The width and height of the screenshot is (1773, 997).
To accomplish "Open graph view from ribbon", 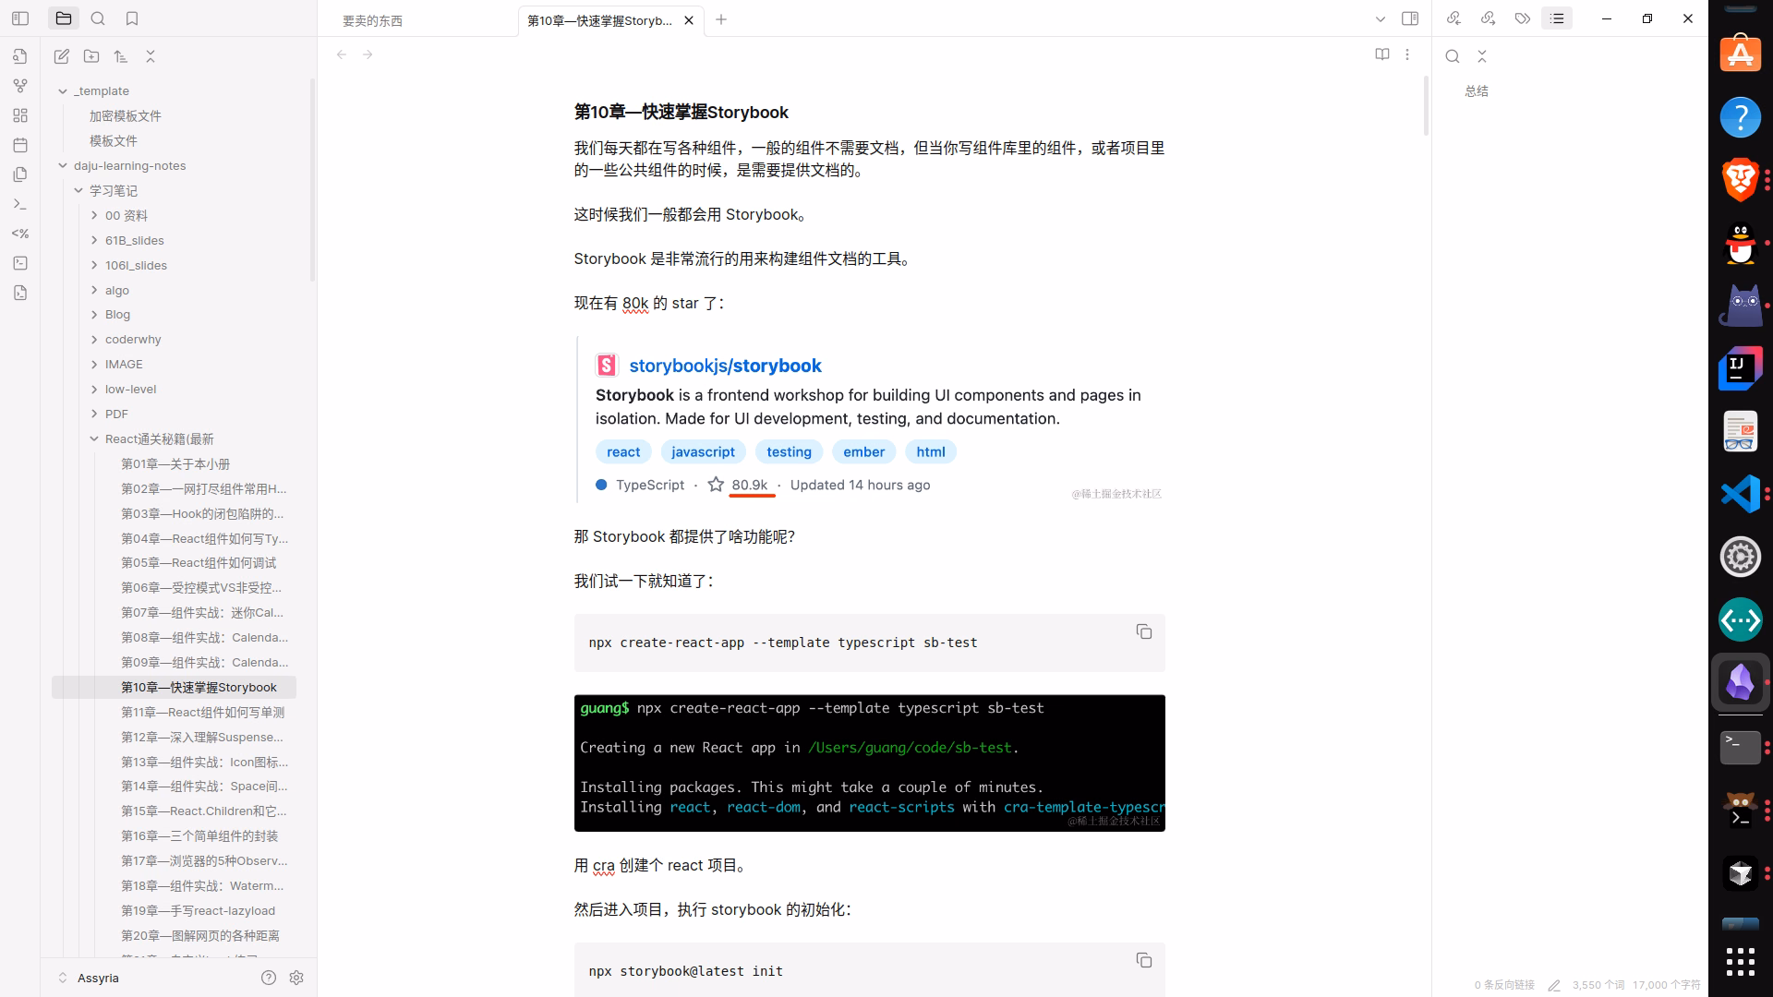I will (20, 86).
